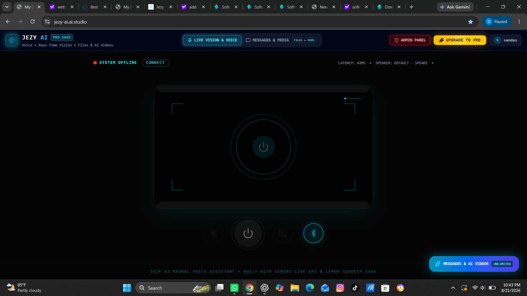Switch to the Best browser tab
Viewport: 527px width, 296px height.
coord(95,7)
